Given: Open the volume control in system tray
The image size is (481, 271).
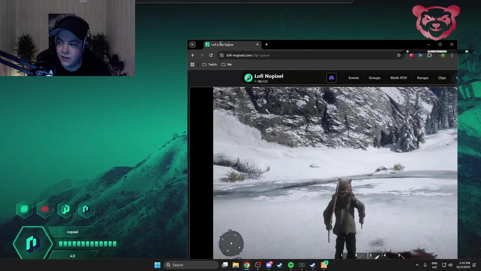Looking at the screenshot, I should point(450,265).
